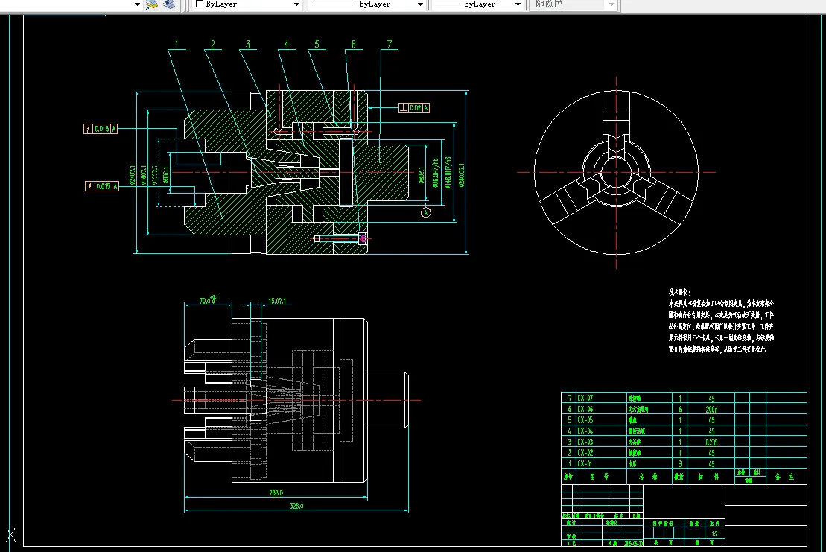Select the upper 0.015 runout tolerance frame
The image size is (826, 552).
[x=101, y=129]
